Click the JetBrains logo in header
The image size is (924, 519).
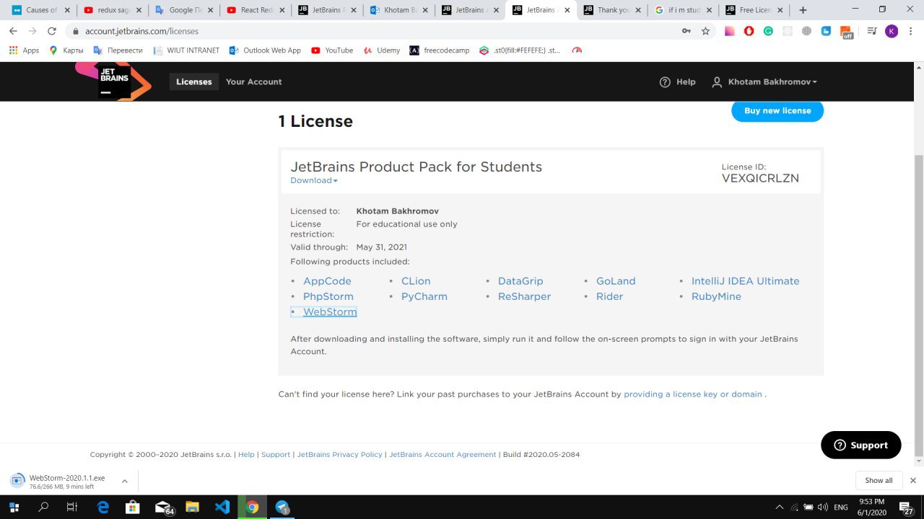point(114,81)
